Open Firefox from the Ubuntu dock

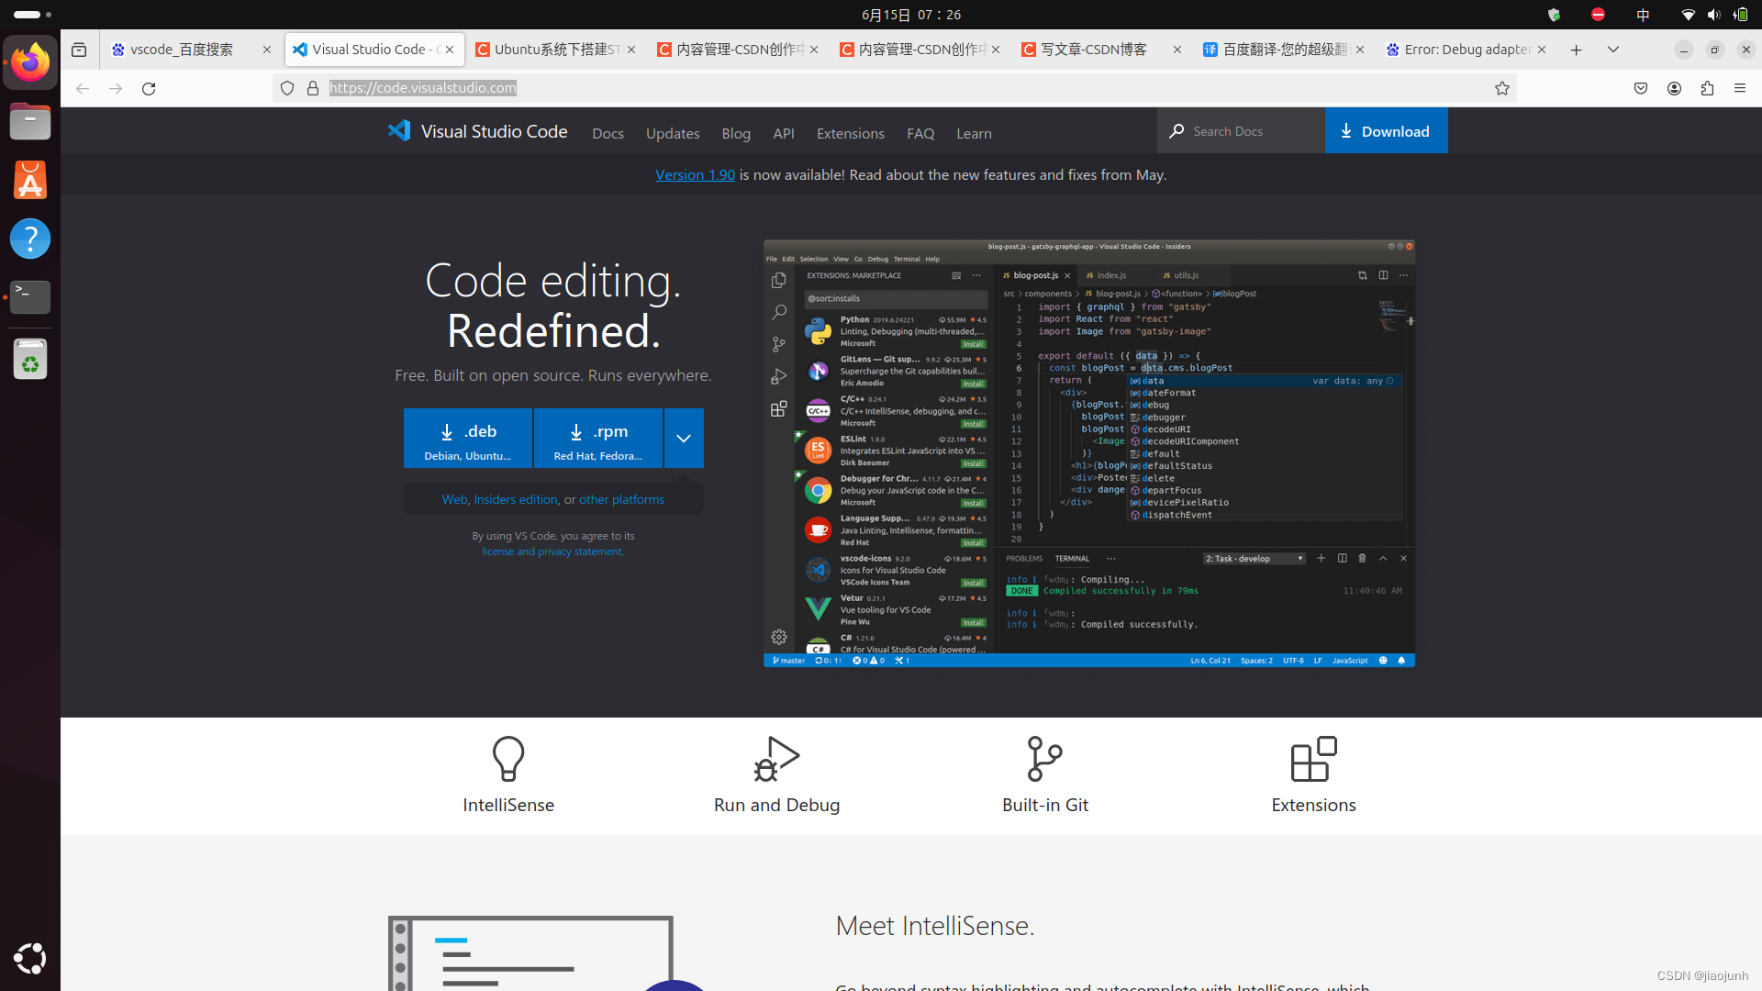pos(30,62)
